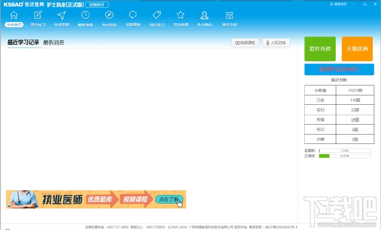Click the 10225题 total questions cell
This screenshot has height=230, width=381.
point(355,90)
